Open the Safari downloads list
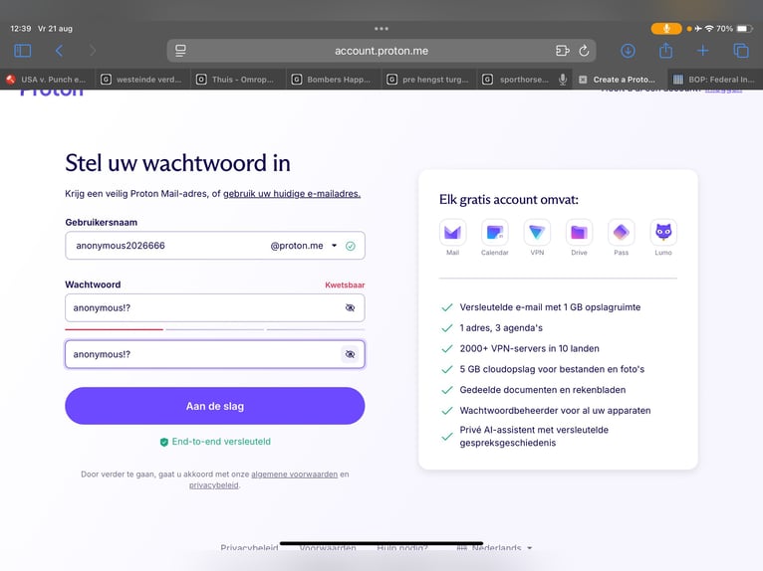 click(x=628, y=51)
